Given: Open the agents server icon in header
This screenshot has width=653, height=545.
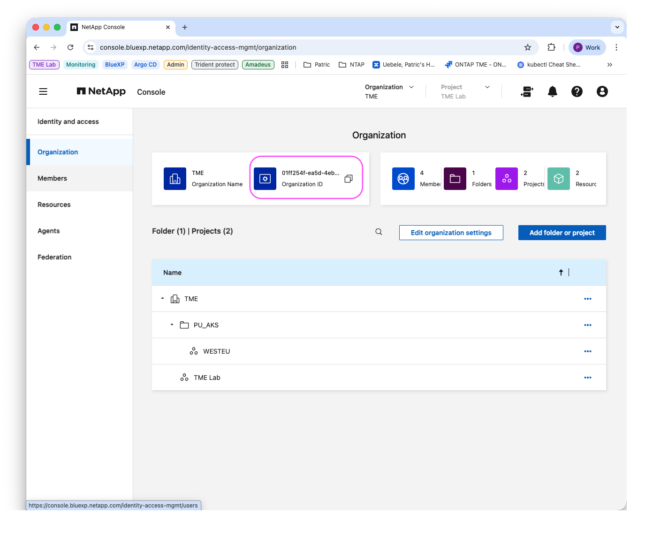Looking at the screenshot, I should coord(527,91).
